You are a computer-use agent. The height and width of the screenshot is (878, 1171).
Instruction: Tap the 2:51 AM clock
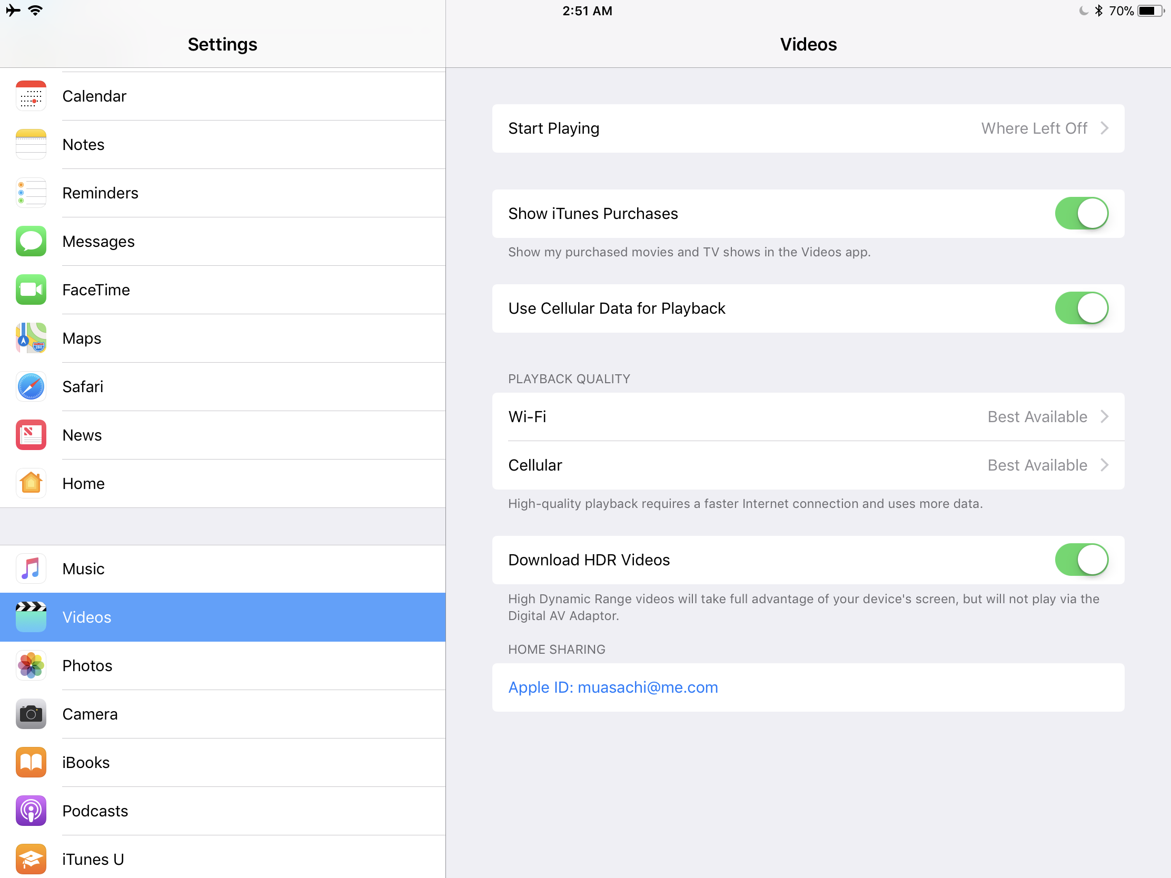587,11
